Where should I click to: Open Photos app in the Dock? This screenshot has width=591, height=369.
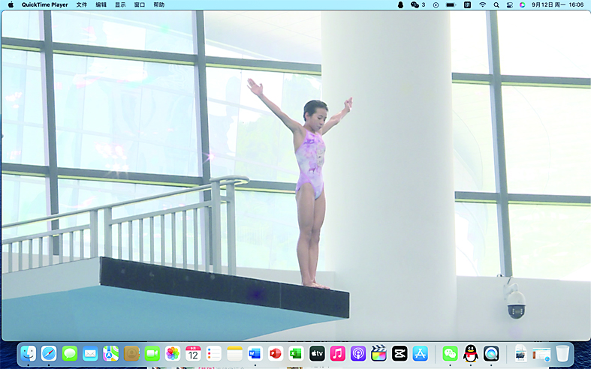[173, 353]
